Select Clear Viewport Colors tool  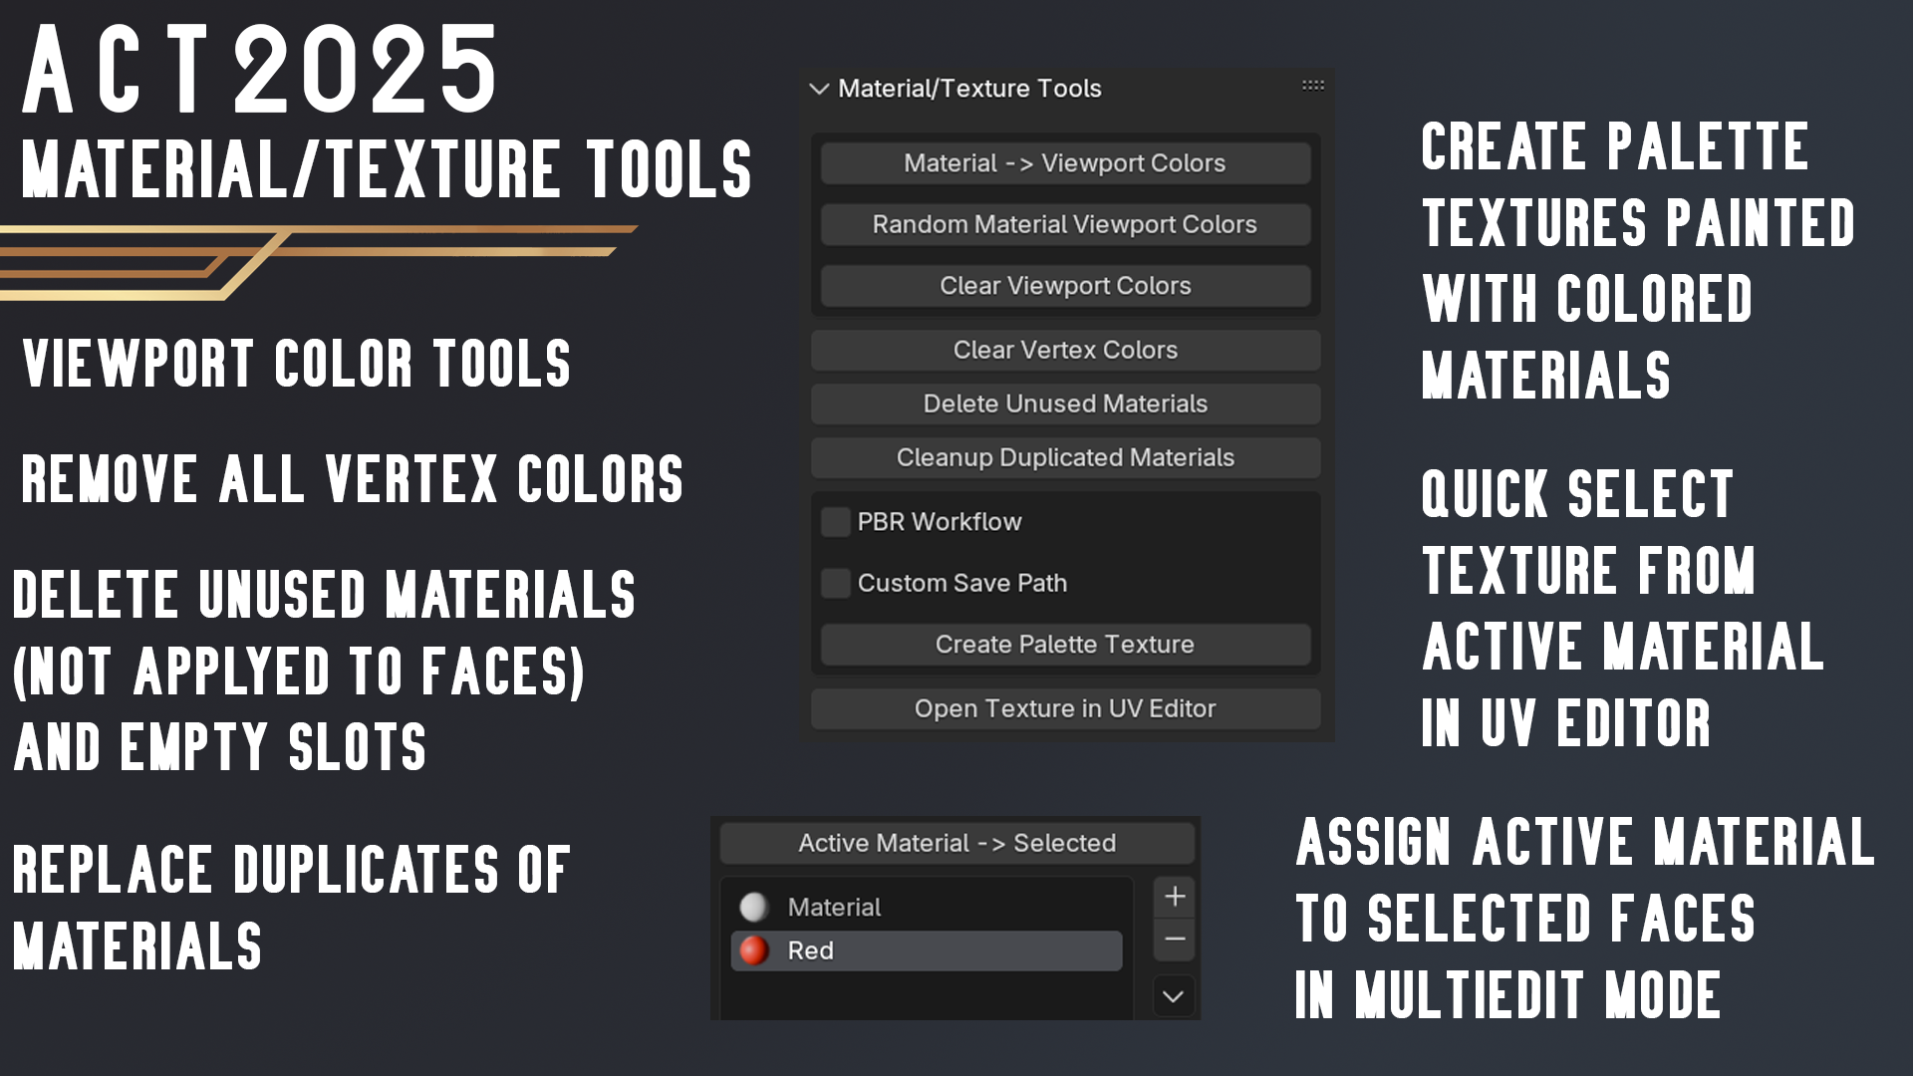coord(1064,285)
